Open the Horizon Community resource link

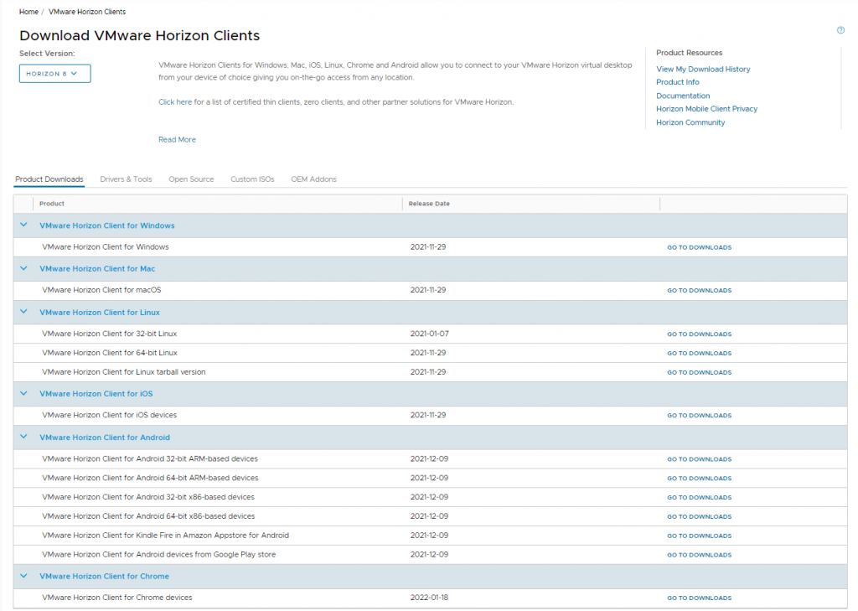pyautogui.click(x=690, y=122)
